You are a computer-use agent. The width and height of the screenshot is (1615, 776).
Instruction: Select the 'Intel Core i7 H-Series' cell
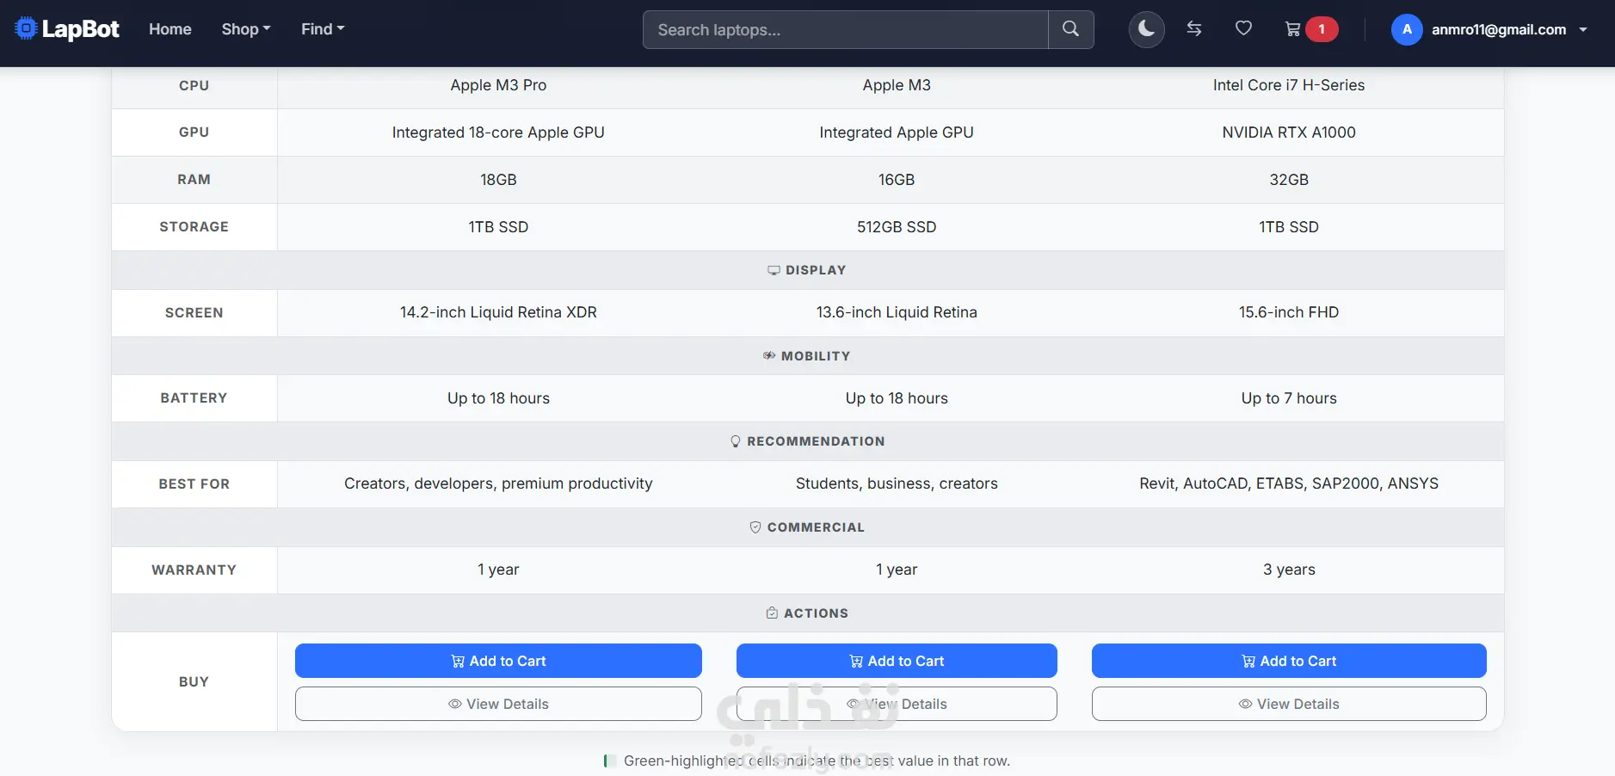pyautogui.click(x=1289, y=85)
